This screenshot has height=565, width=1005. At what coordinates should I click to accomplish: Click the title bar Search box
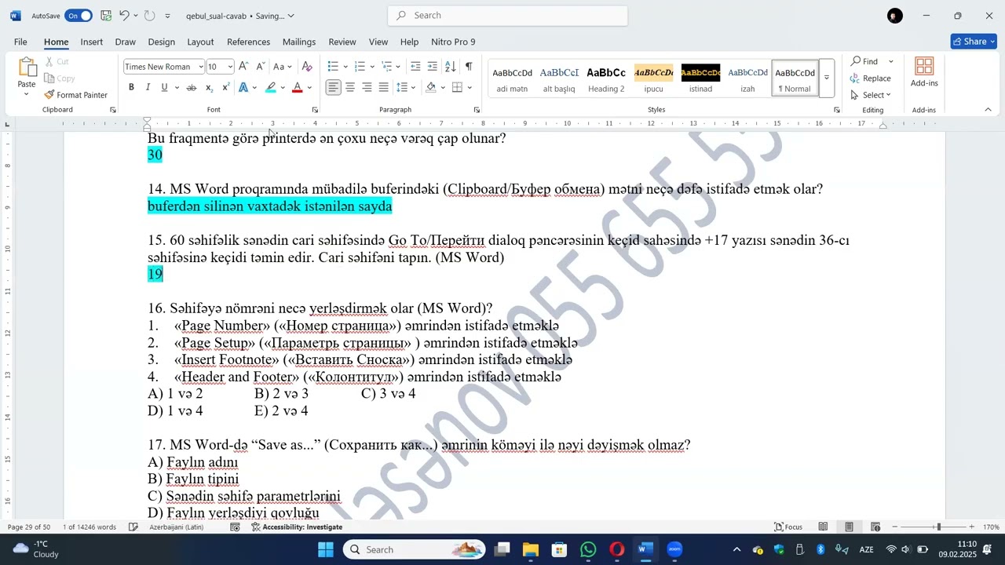(x=508, y=16)
